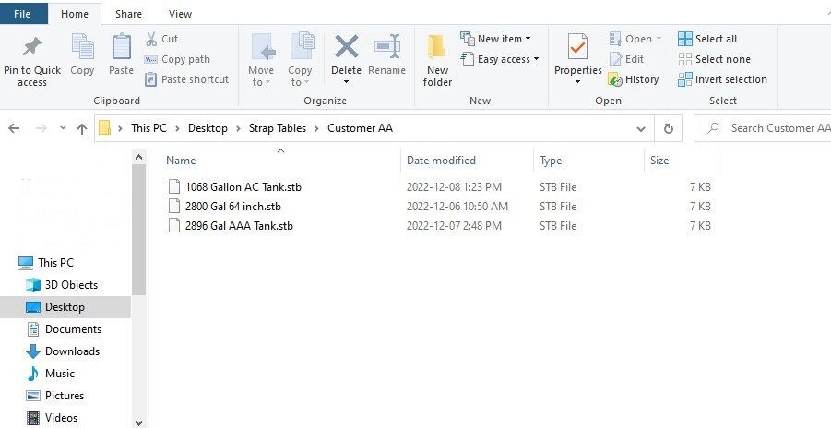The height and width of the screenshot is (428, 831).
Task: Go back with the back arrow
Action: point(15,128)
